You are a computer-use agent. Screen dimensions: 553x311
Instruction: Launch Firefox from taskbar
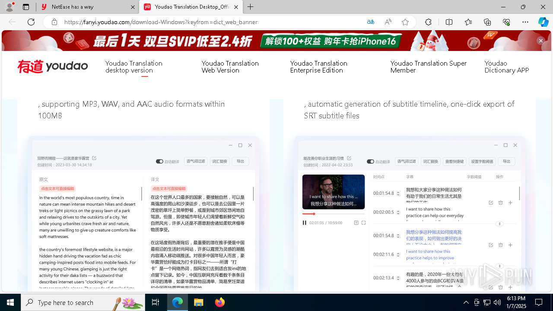click(x=219, y=302)
